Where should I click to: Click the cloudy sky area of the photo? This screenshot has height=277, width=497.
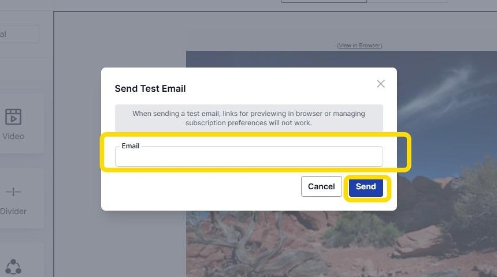pyautogui.click(x=445, y=87)
